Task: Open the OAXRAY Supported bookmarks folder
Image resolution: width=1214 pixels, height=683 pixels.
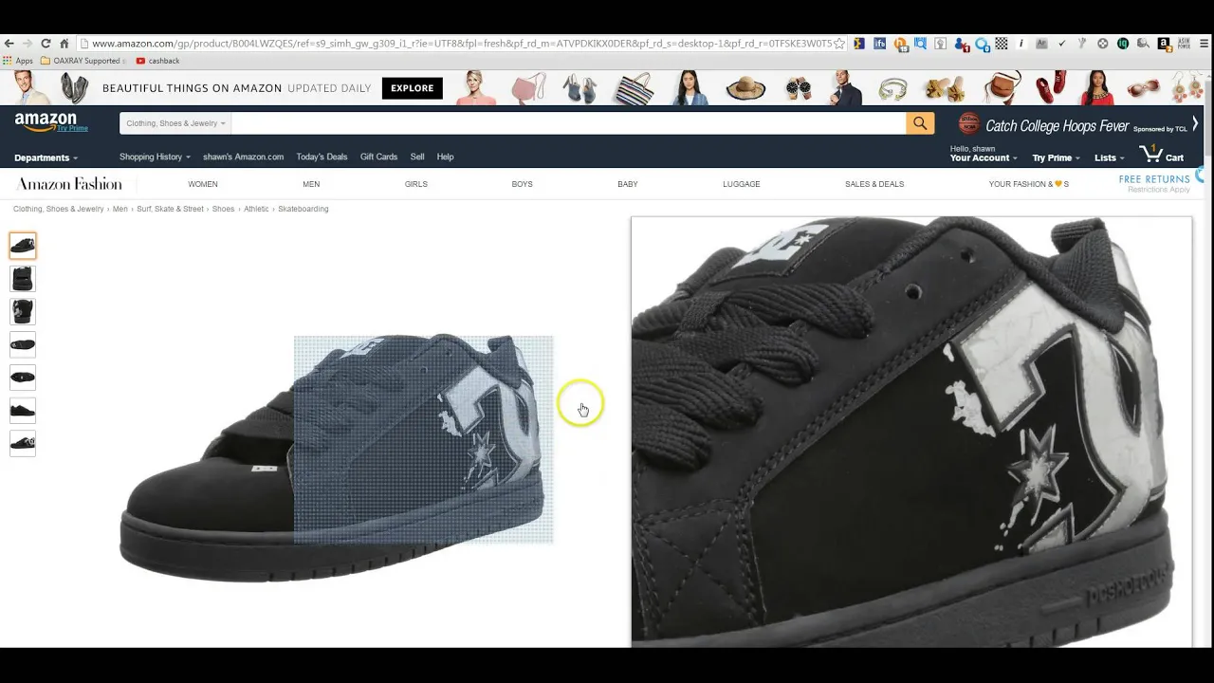Action: pyautogui.click(x=82, y=61)
